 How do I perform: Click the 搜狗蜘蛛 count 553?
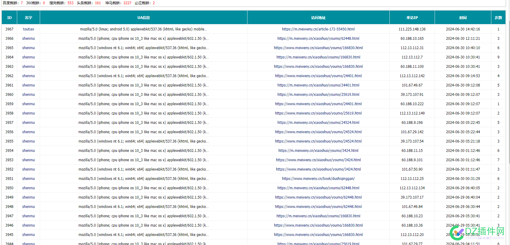point(71,3)
